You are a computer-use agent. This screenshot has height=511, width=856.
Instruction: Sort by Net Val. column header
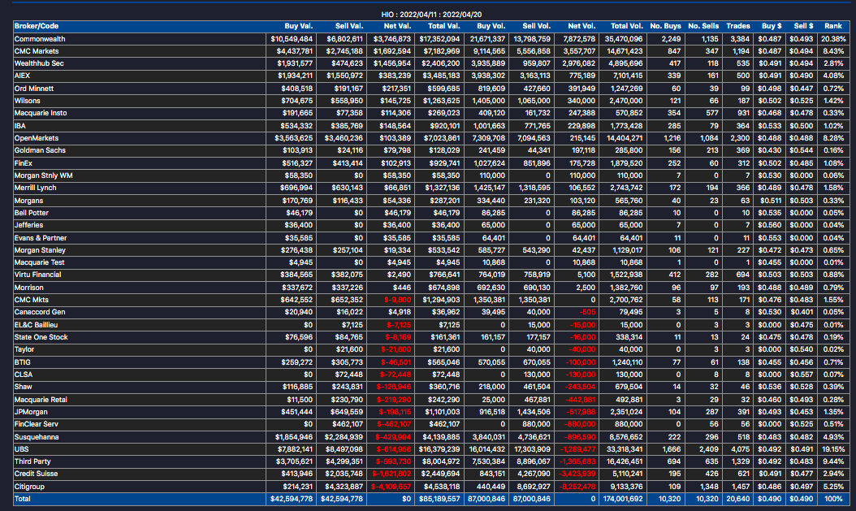[397, 26]
